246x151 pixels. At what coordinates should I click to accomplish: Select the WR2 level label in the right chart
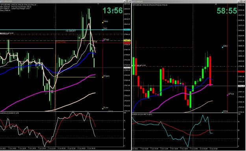pyautogui.click(x=225, y=46)
